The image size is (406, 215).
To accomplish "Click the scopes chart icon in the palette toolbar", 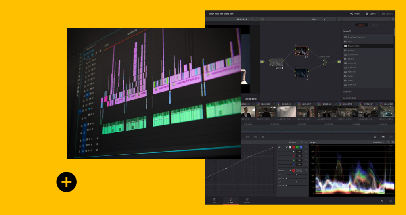I will coord(383,137).
